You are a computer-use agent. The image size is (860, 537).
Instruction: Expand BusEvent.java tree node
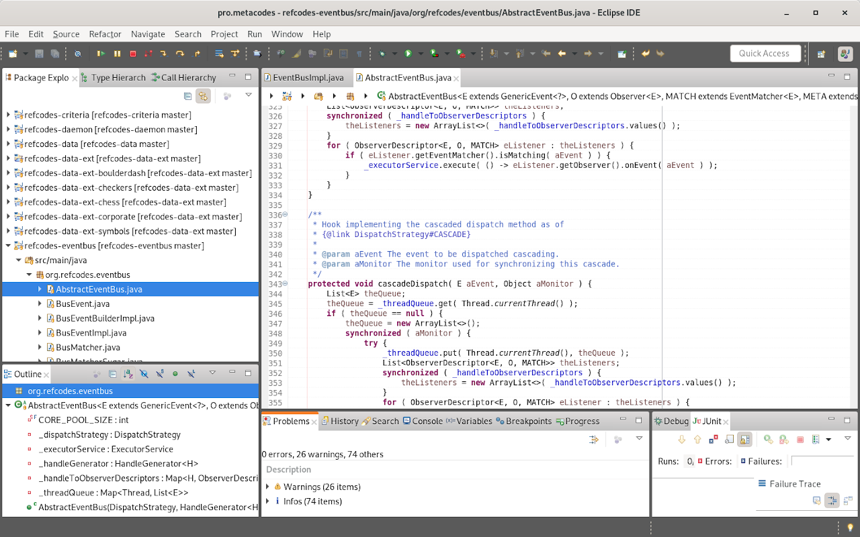coord(40,304)
